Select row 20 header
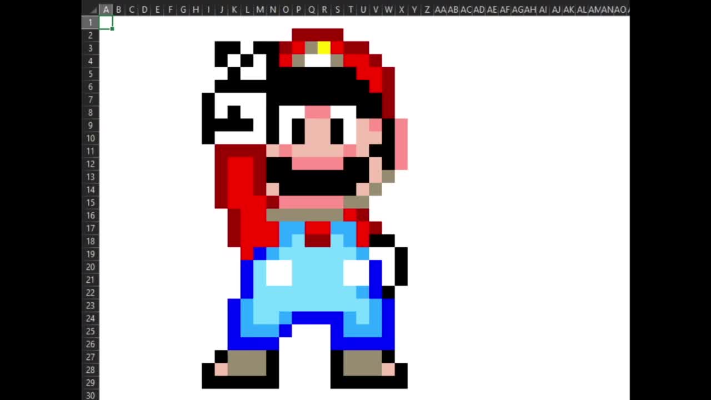 click(90, 267)
